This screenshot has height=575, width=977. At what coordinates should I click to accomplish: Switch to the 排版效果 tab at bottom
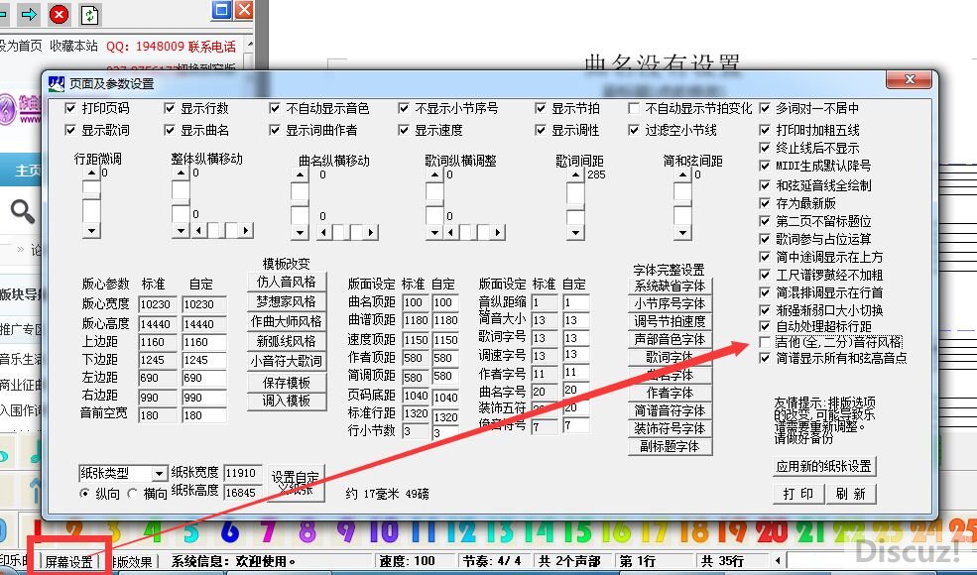(132, 562)
